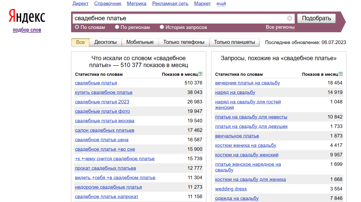Open the 'прокат свадебных платьев' link
Viewport: 361px width, 202px height.
(105, 168)
